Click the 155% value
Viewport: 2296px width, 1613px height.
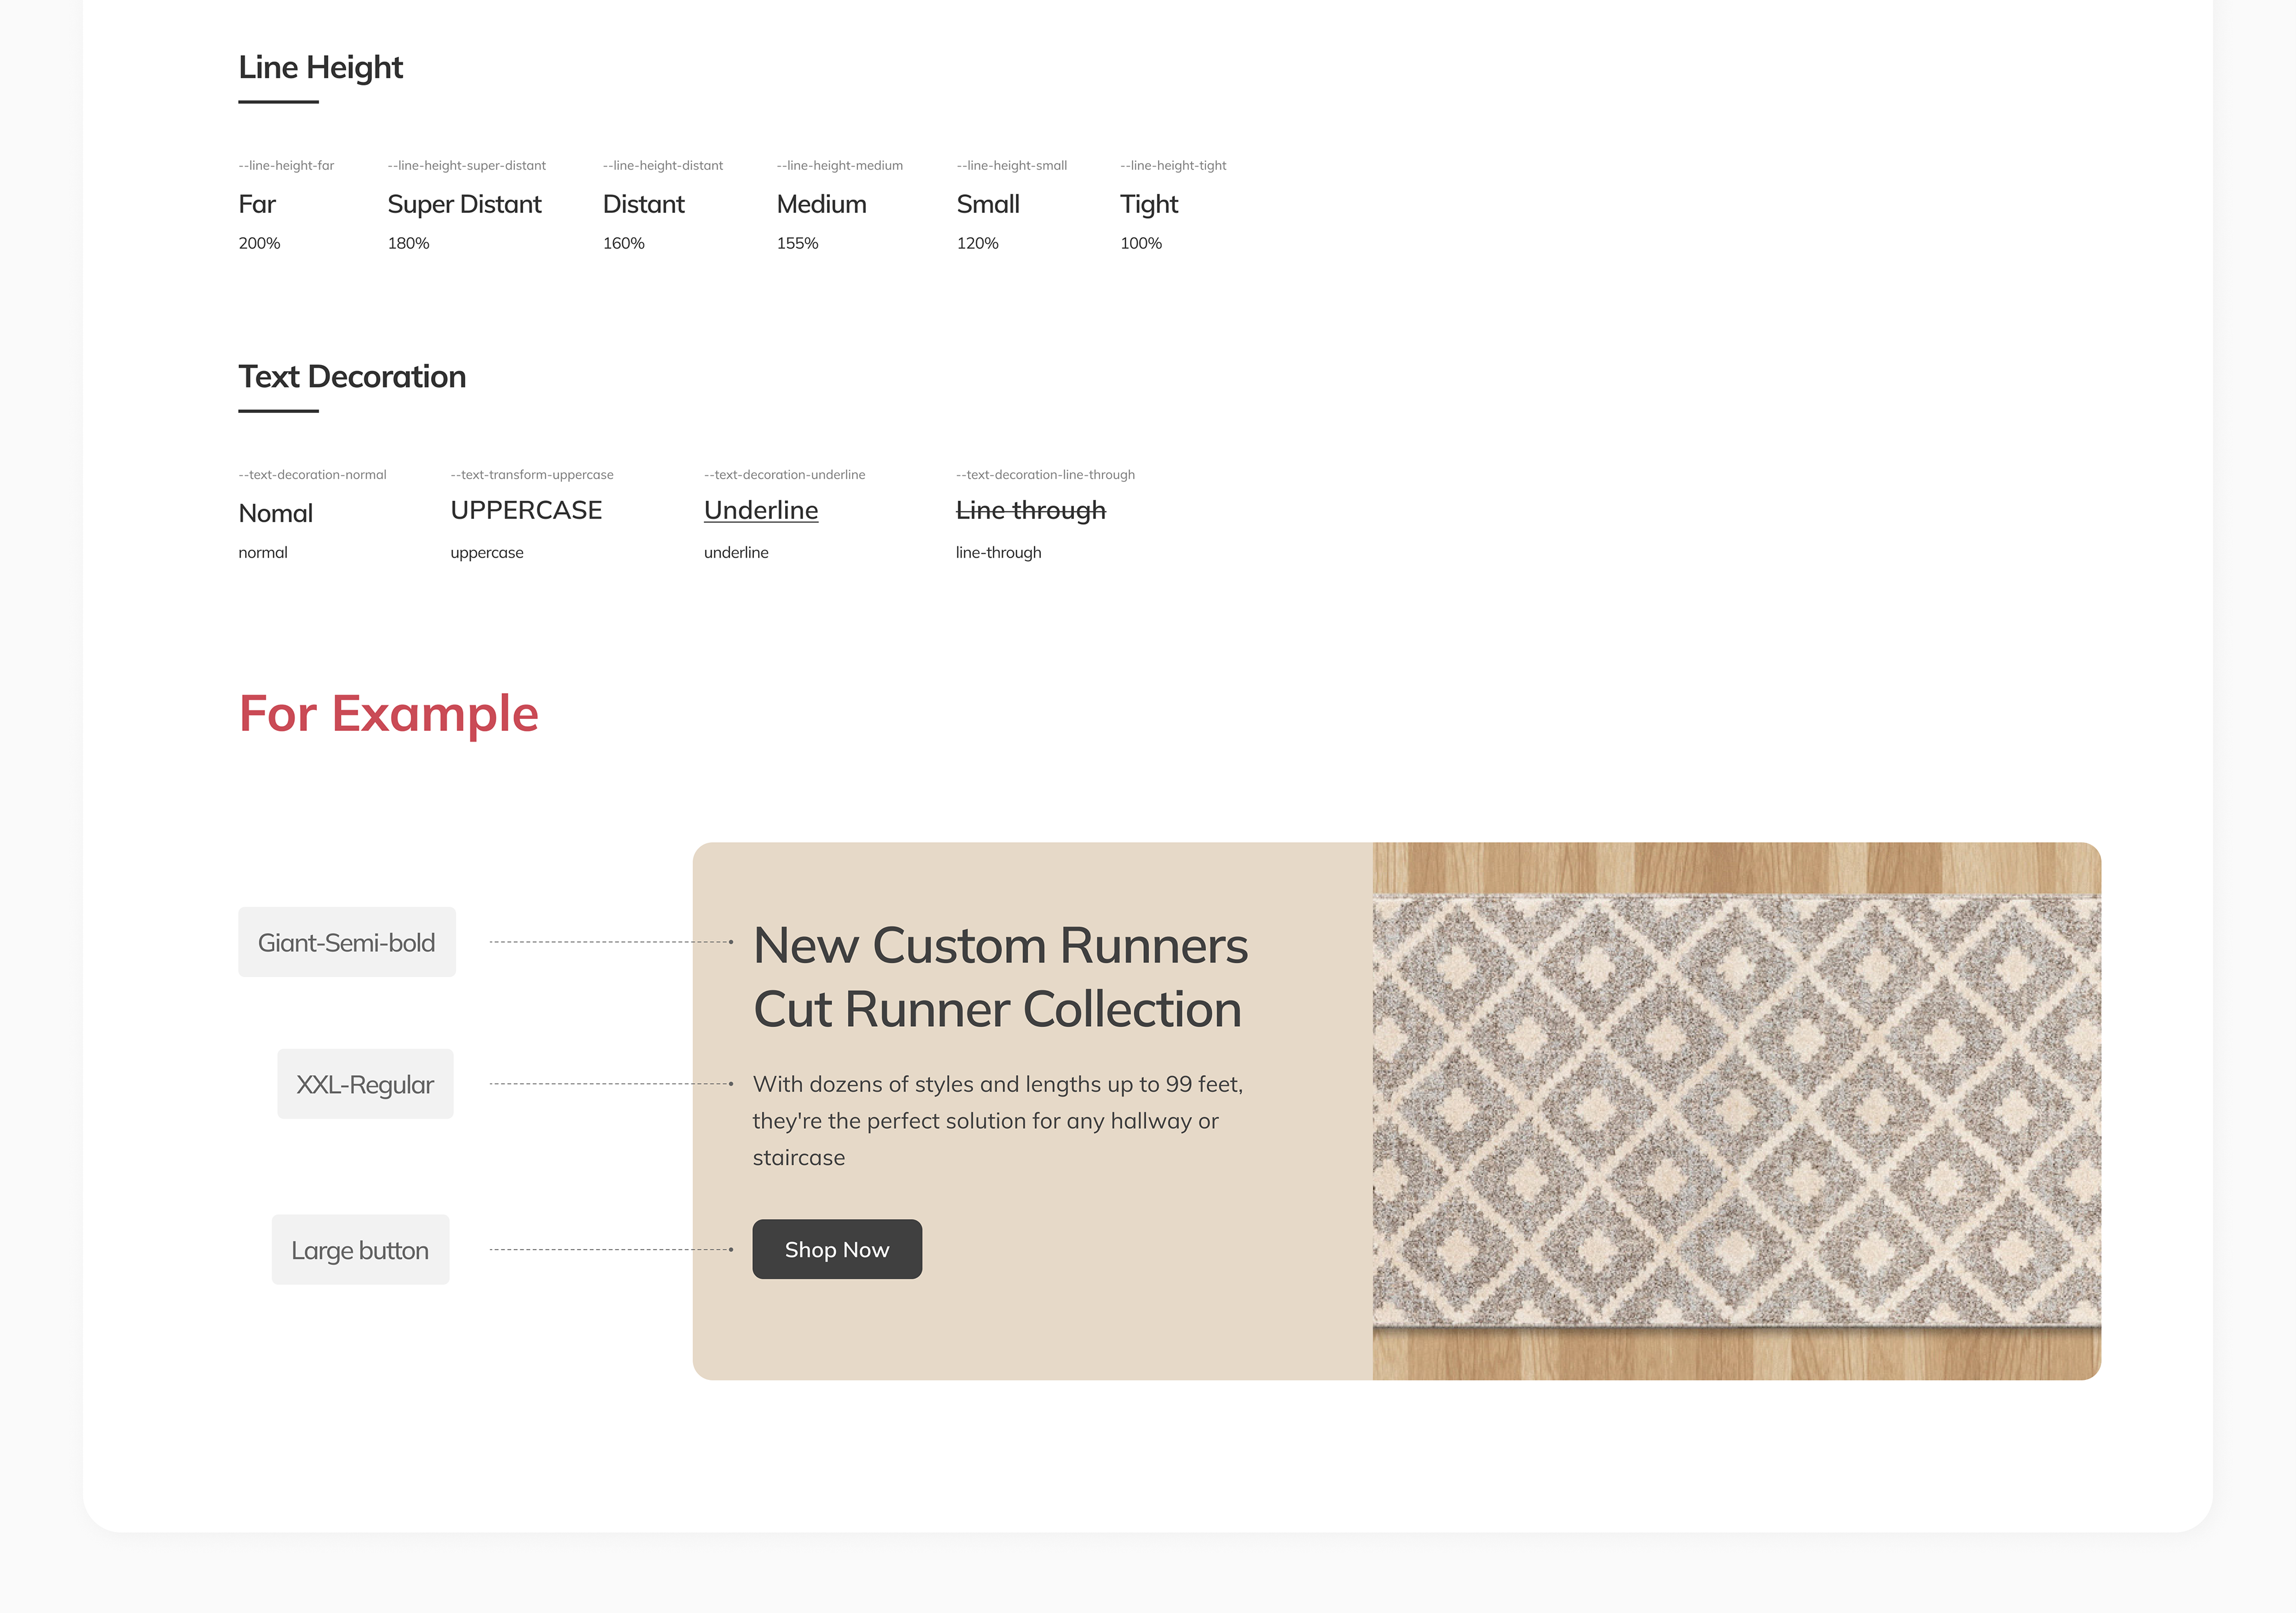(798, 244)
